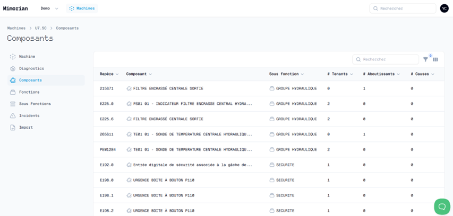The width and height of the screenshot is (453, 216).
Task: Click the top global search field
Action: 403,8
